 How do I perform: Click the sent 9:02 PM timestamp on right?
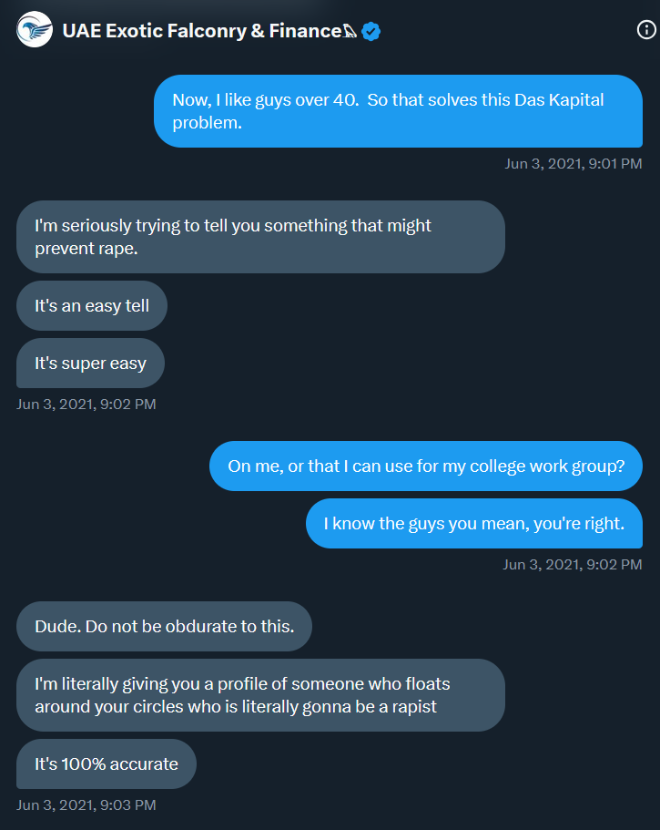pos(573,564)
